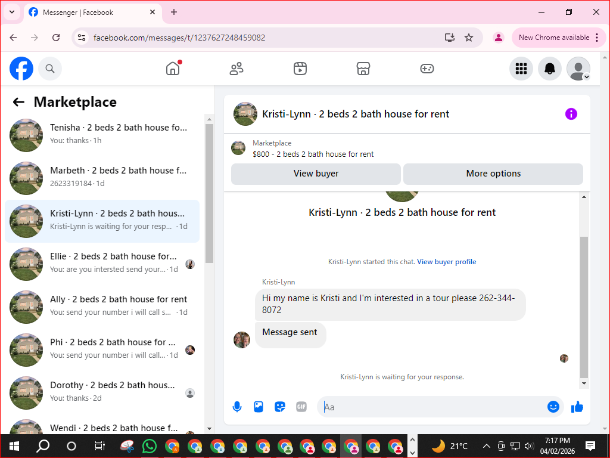Go back in Chrome browser
This screenshot has width=610, height=458.
(x=13, y=38)
